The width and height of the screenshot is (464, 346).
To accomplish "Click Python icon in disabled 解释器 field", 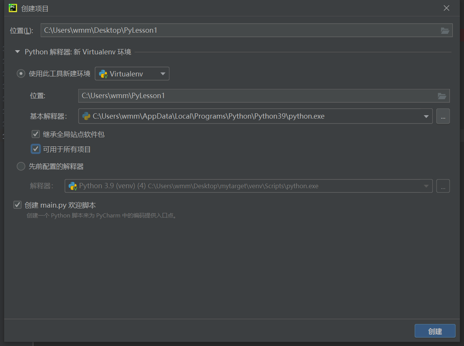I will [73, 186].
